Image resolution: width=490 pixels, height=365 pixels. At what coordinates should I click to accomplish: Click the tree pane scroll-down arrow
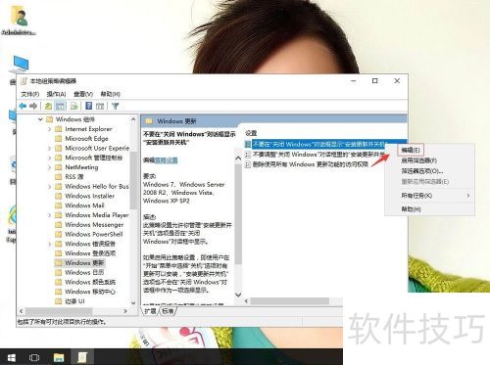(x=133, y=302)
